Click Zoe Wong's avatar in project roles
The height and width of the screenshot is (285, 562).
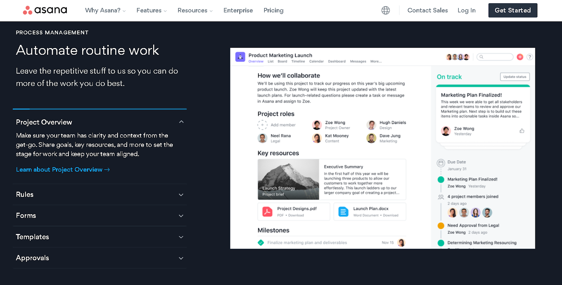[317, 125]
